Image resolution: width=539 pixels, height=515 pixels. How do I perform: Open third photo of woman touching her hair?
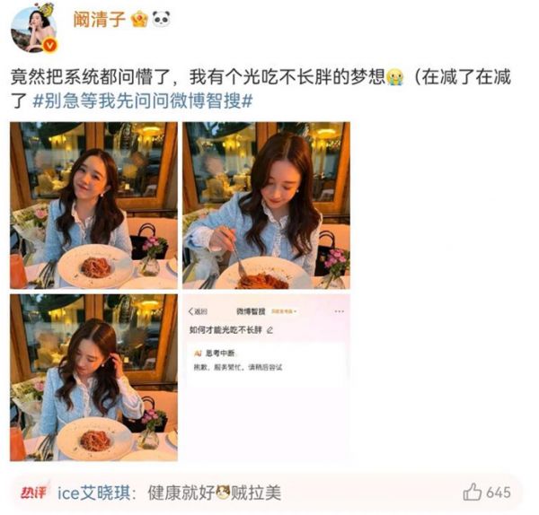point(93,378)
